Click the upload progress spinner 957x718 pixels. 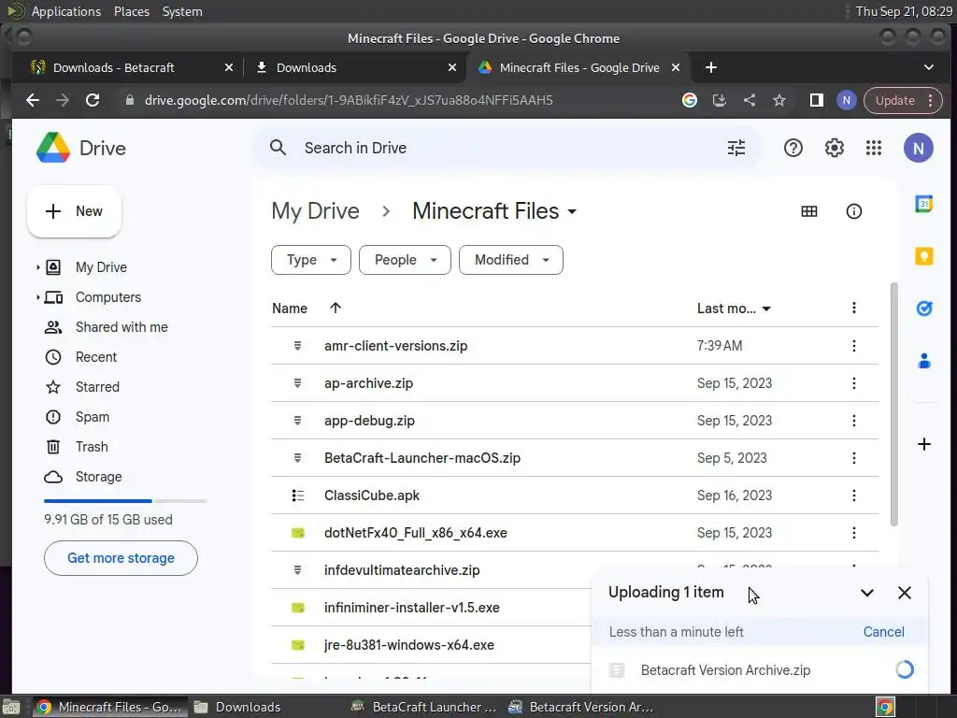(904, 669)
